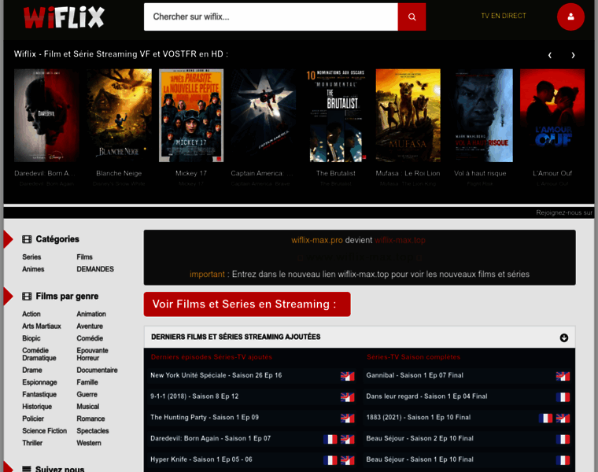Click Voir Films et Series en Streaming button
The image size is (598, 472).
(x=247, y=304)
